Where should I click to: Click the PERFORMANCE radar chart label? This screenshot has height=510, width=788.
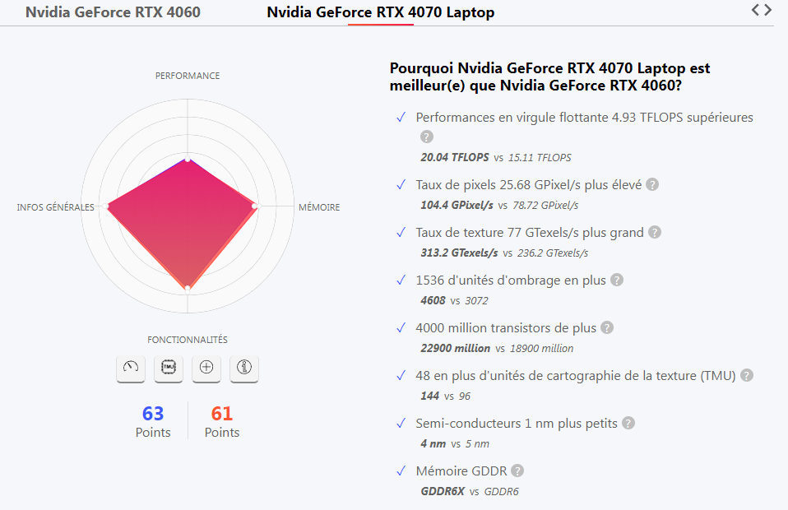pos(188,76)
